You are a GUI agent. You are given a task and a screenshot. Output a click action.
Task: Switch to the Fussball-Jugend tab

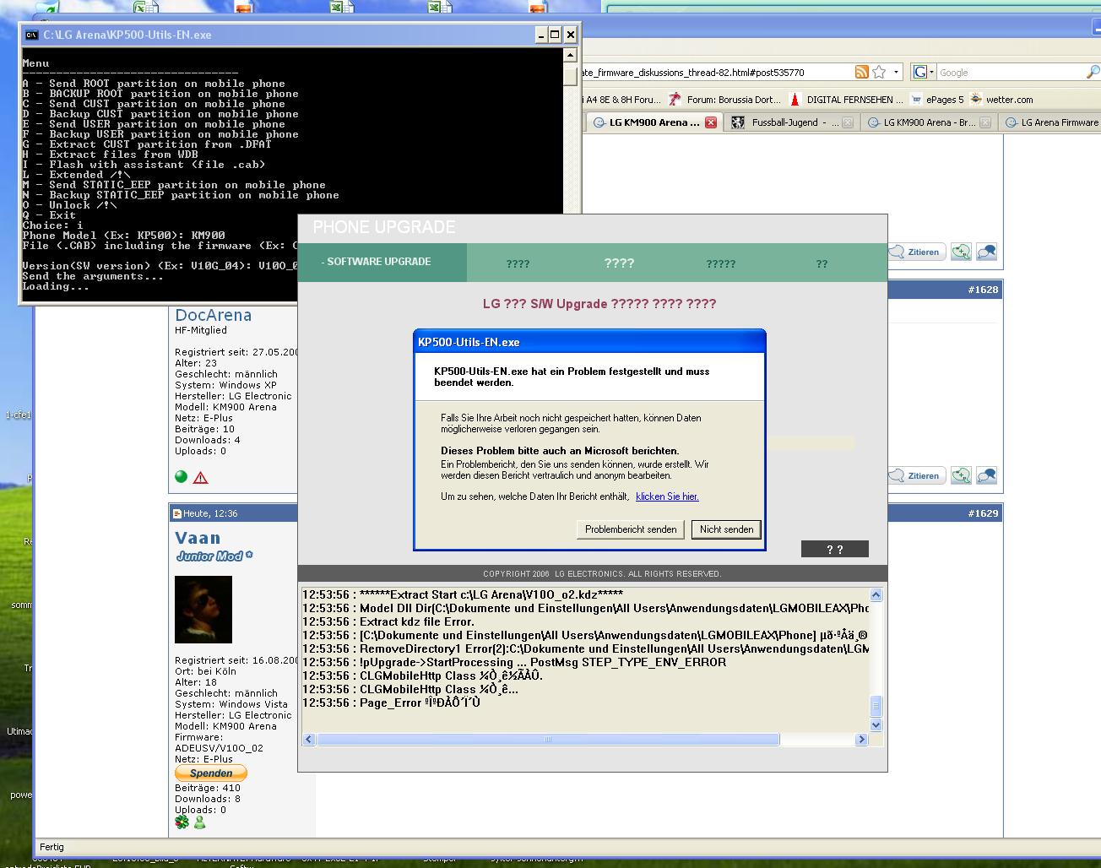click(x=791, y=122)
